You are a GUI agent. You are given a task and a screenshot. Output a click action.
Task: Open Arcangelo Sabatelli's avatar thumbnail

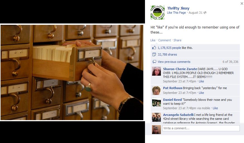click(x=156, y=117)
